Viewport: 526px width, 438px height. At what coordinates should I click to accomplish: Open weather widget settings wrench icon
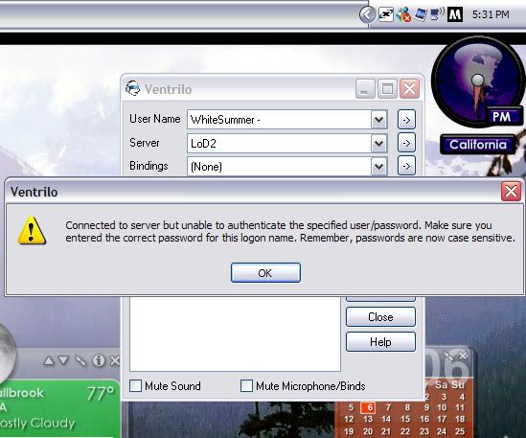[80, 360]
